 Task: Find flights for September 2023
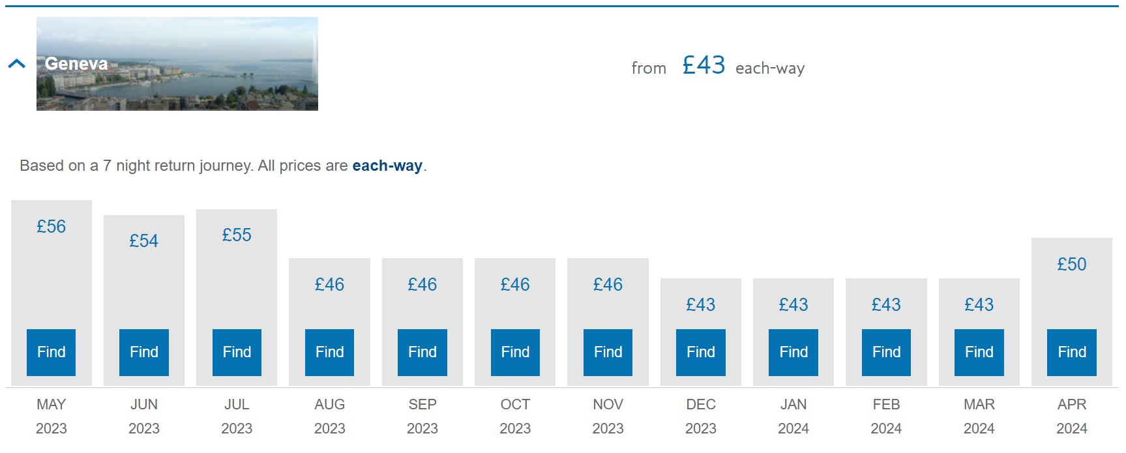(422, 353)
